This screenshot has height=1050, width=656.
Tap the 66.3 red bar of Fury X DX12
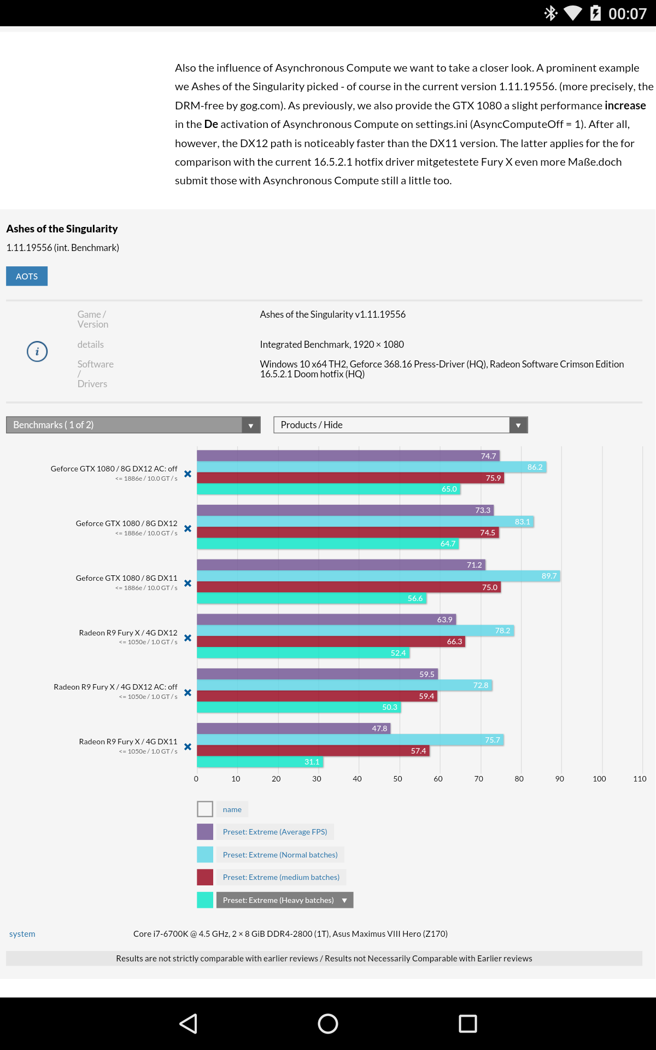click(331, 641)
